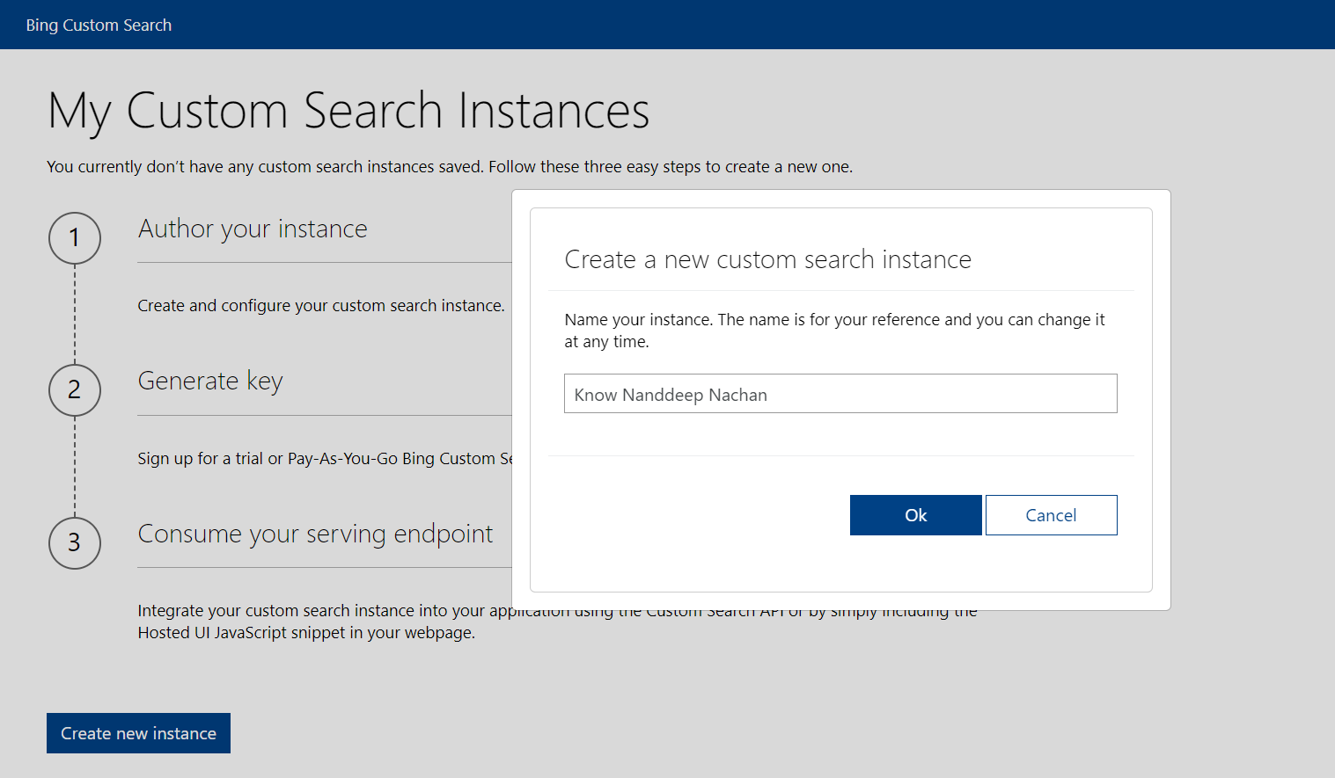Click the Sign up for a trial text

[324, 459]
